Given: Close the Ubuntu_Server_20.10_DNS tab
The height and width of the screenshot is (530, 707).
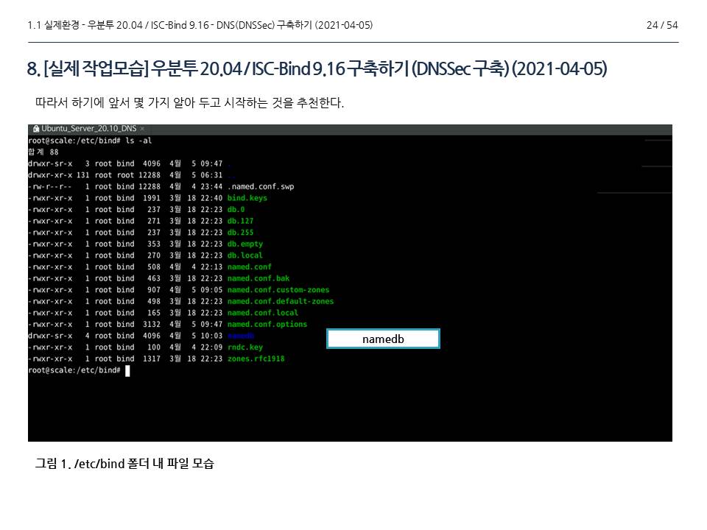Looking at the screenshot, I should [x=142, y=129].
